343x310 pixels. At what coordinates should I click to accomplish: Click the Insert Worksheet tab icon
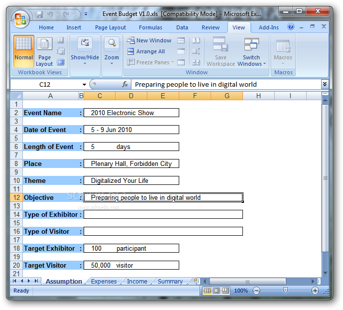pyautogui.click(x=195, y=281)
